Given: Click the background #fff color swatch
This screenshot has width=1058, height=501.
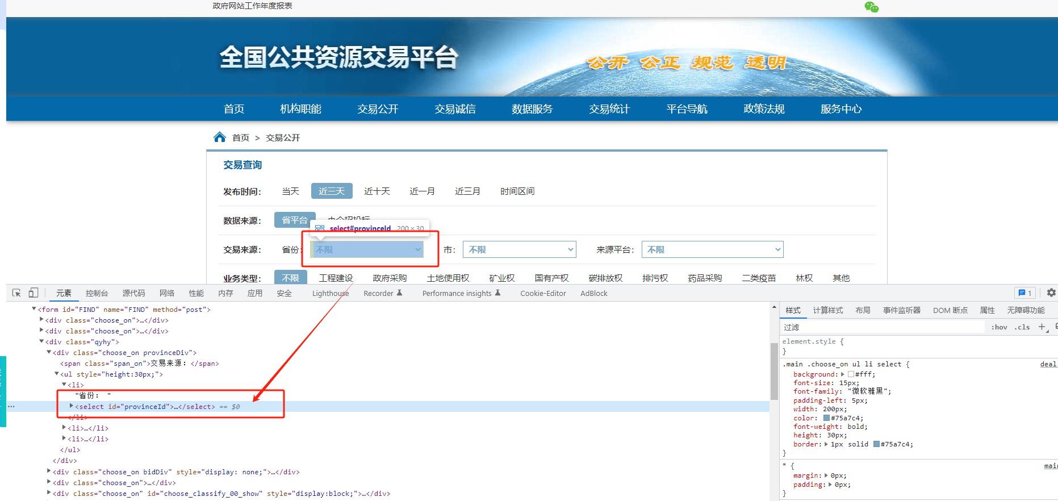Looking at the screenshot, I should 851,374.
